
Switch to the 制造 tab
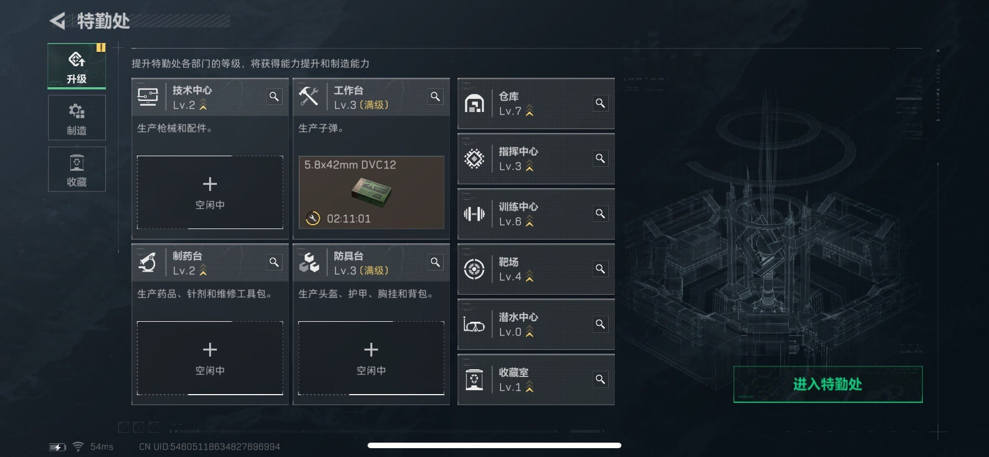tap(77, 118)
